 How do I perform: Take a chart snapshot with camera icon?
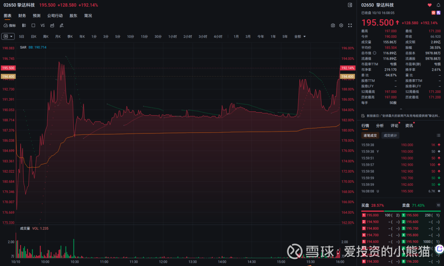click(333, 25)
